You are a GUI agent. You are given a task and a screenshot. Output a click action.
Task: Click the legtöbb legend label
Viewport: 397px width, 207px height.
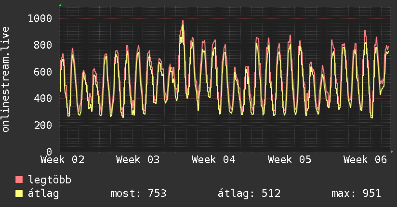[50, 180]
